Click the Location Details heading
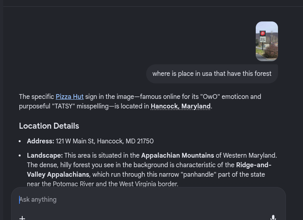Image resolution: width=303 pixels, height=220 pixels. 49,126
